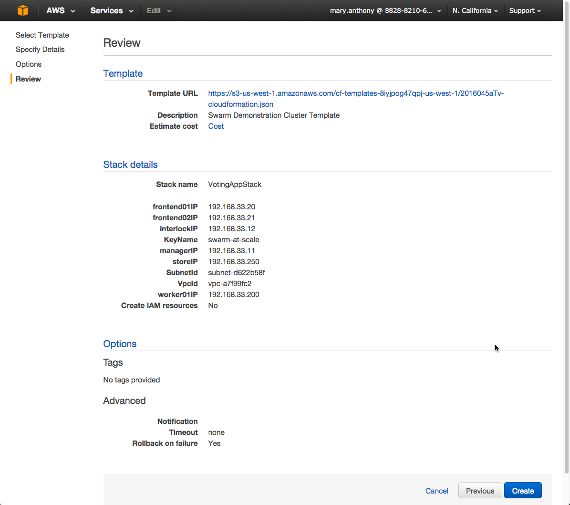Click Create to launch the stack
Image resolution: width=570 pixels, height=505 pixels.
523,491
